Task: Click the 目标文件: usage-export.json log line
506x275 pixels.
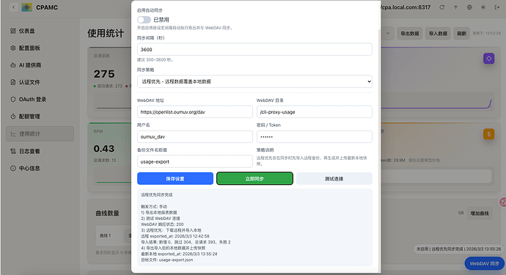Action: pyautogui.click(x=167, y=260)
